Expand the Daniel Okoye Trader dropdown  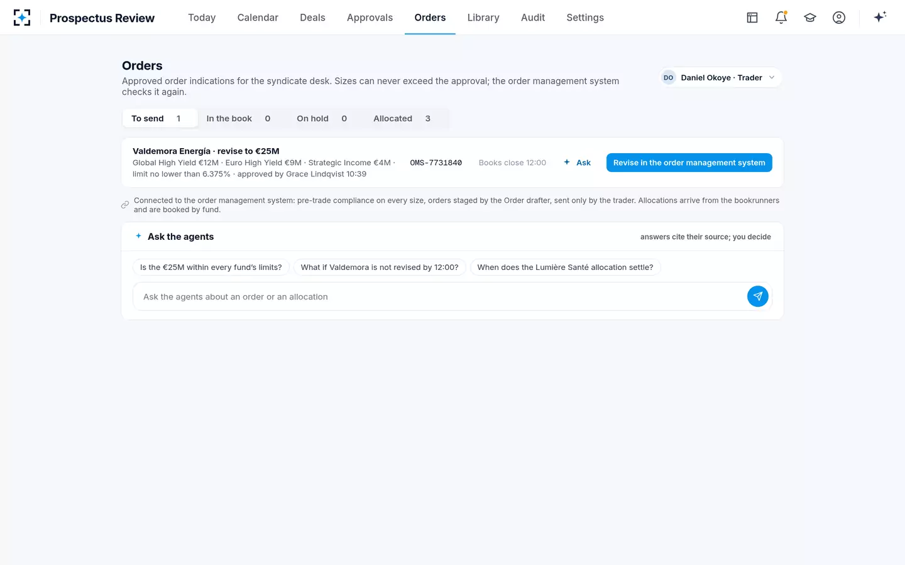point(721,78)
